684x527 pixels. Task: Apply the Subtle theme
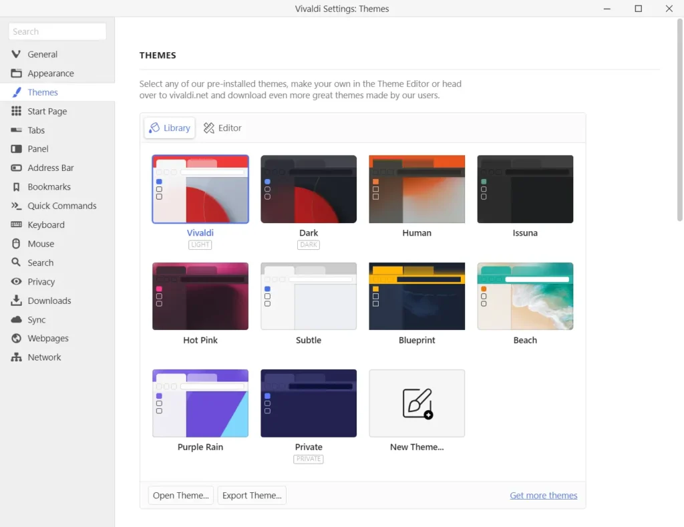(309, 296)
